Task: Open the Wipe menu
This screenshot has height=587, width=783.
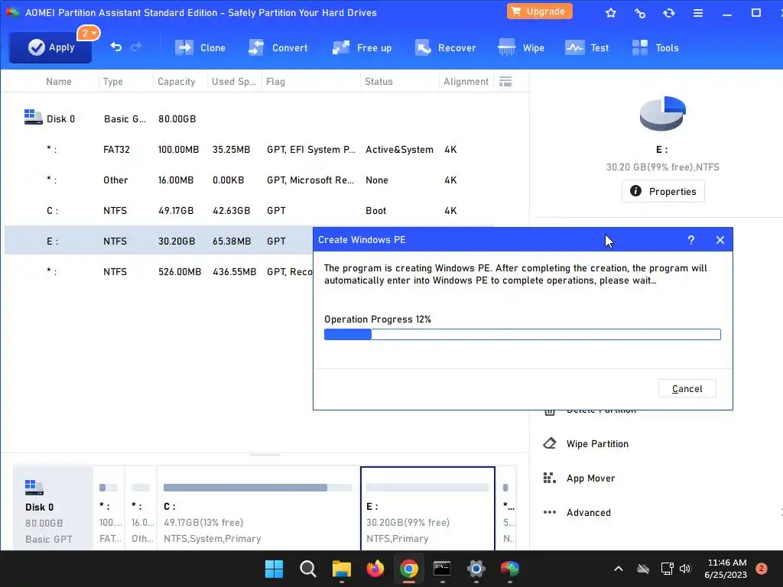Action: [x=521, y=48]
